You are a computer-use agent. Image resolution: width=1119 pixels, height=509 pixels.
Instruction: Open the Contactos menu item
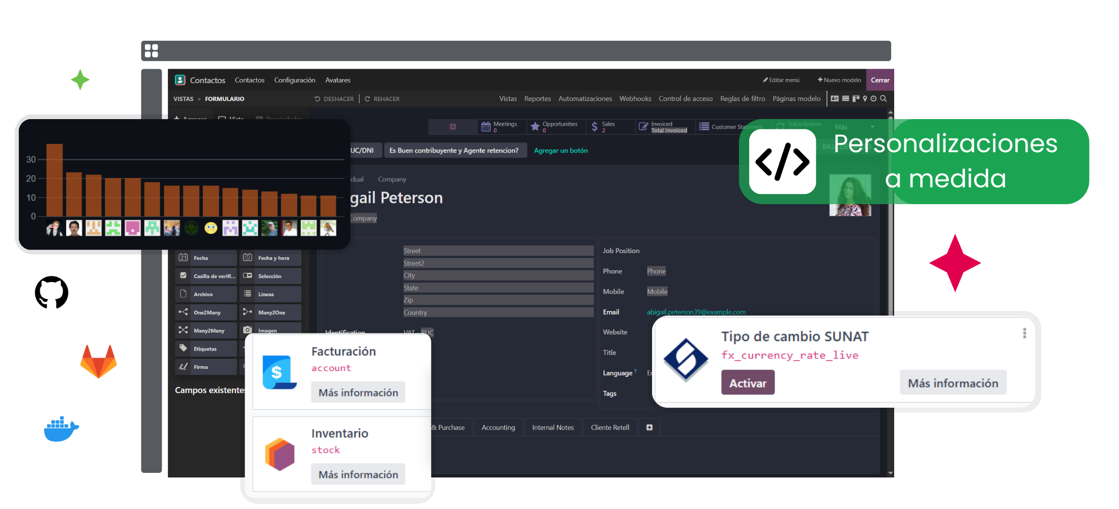pyautogui.click(x=250, y=80)
